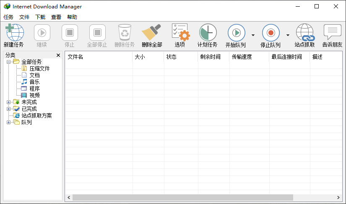346x204 pixels.
Task: Click the 全部停止 (stop all) toolbar icon
Action: point(97,33)
